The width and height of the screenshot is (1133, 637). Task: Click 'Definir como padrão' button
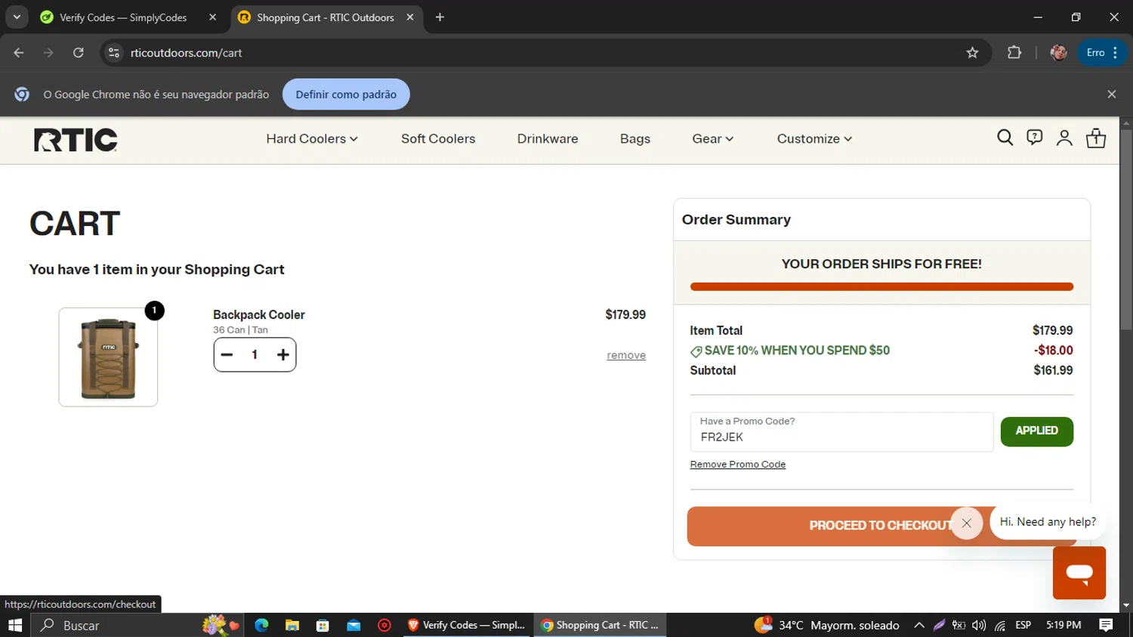[x=346, y=94]
